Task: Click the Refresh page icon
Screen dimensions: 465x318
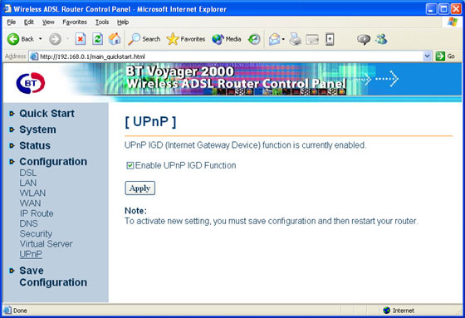Action: click(x=98, y=39)
